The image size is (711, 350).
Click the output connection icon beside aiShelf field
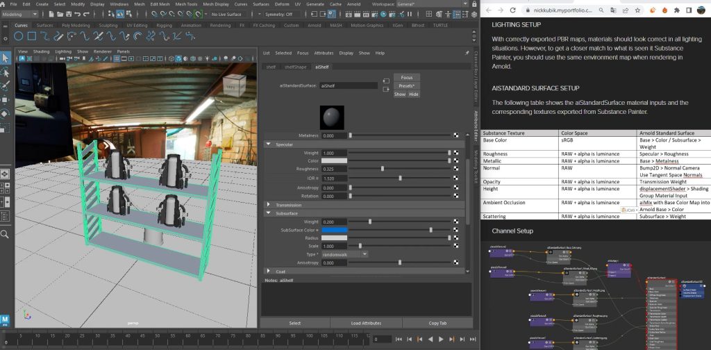click(x=386, y=90)
